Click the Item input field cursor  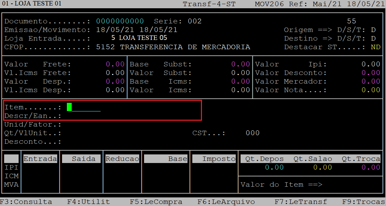click(x=70, y=107)
